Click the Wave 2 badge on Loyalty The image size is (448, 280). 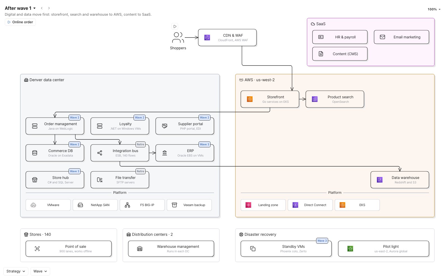[x=139, y=118]
